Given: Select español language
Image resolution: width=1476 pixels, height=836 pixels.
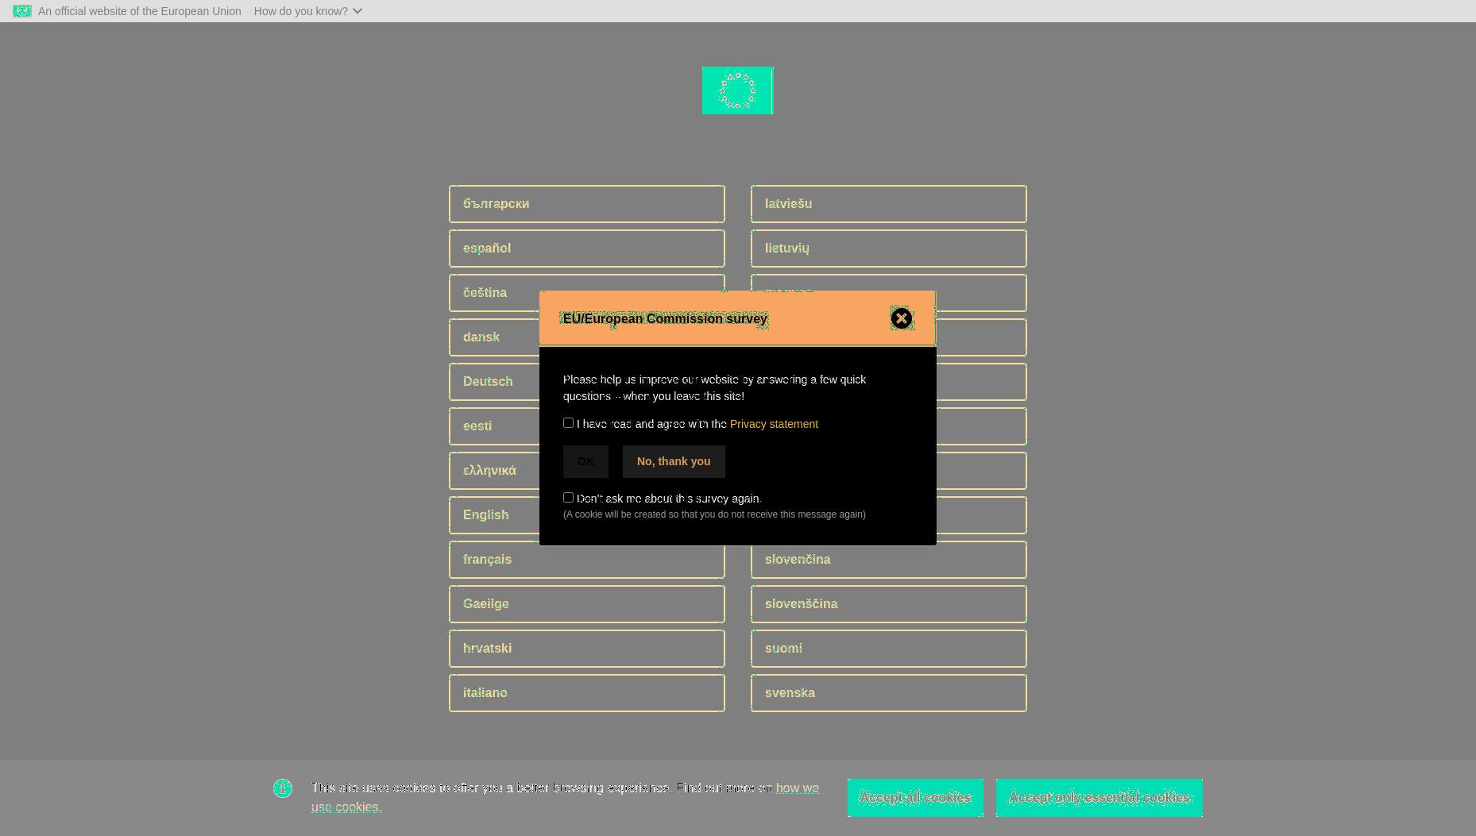Looking at the screenshot, I should pyautogui.click(x=587, y=248).
